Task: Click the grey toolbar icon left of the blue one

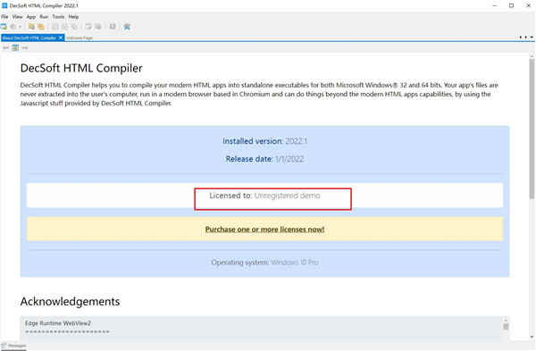Action: (x=113, y=26)
